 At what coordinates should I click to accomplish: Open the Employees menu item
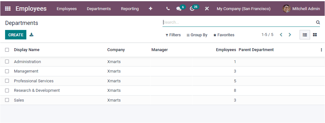coord(67,9)
